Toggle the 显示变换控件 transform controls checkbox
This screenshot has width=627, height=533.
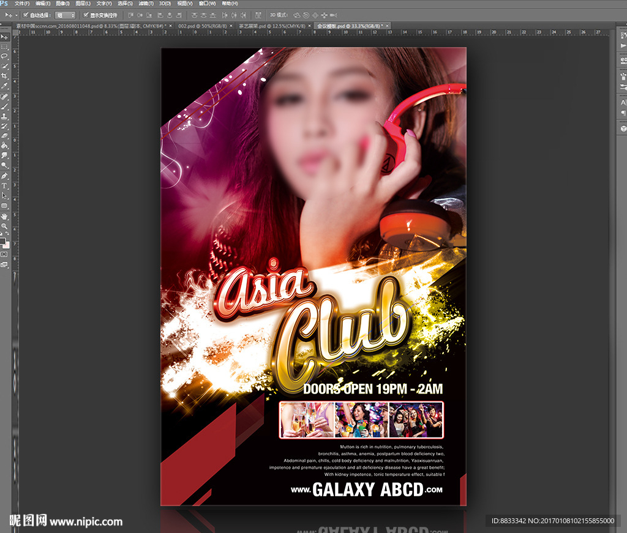point(86,15)
